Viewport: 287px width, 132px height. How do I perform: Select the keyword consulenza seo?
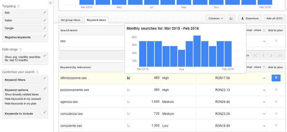[71, 114]
